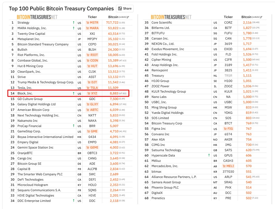
Task: Click the MSTR ticker cart icon
Action: pyautogui.click(x=88, y=23)
